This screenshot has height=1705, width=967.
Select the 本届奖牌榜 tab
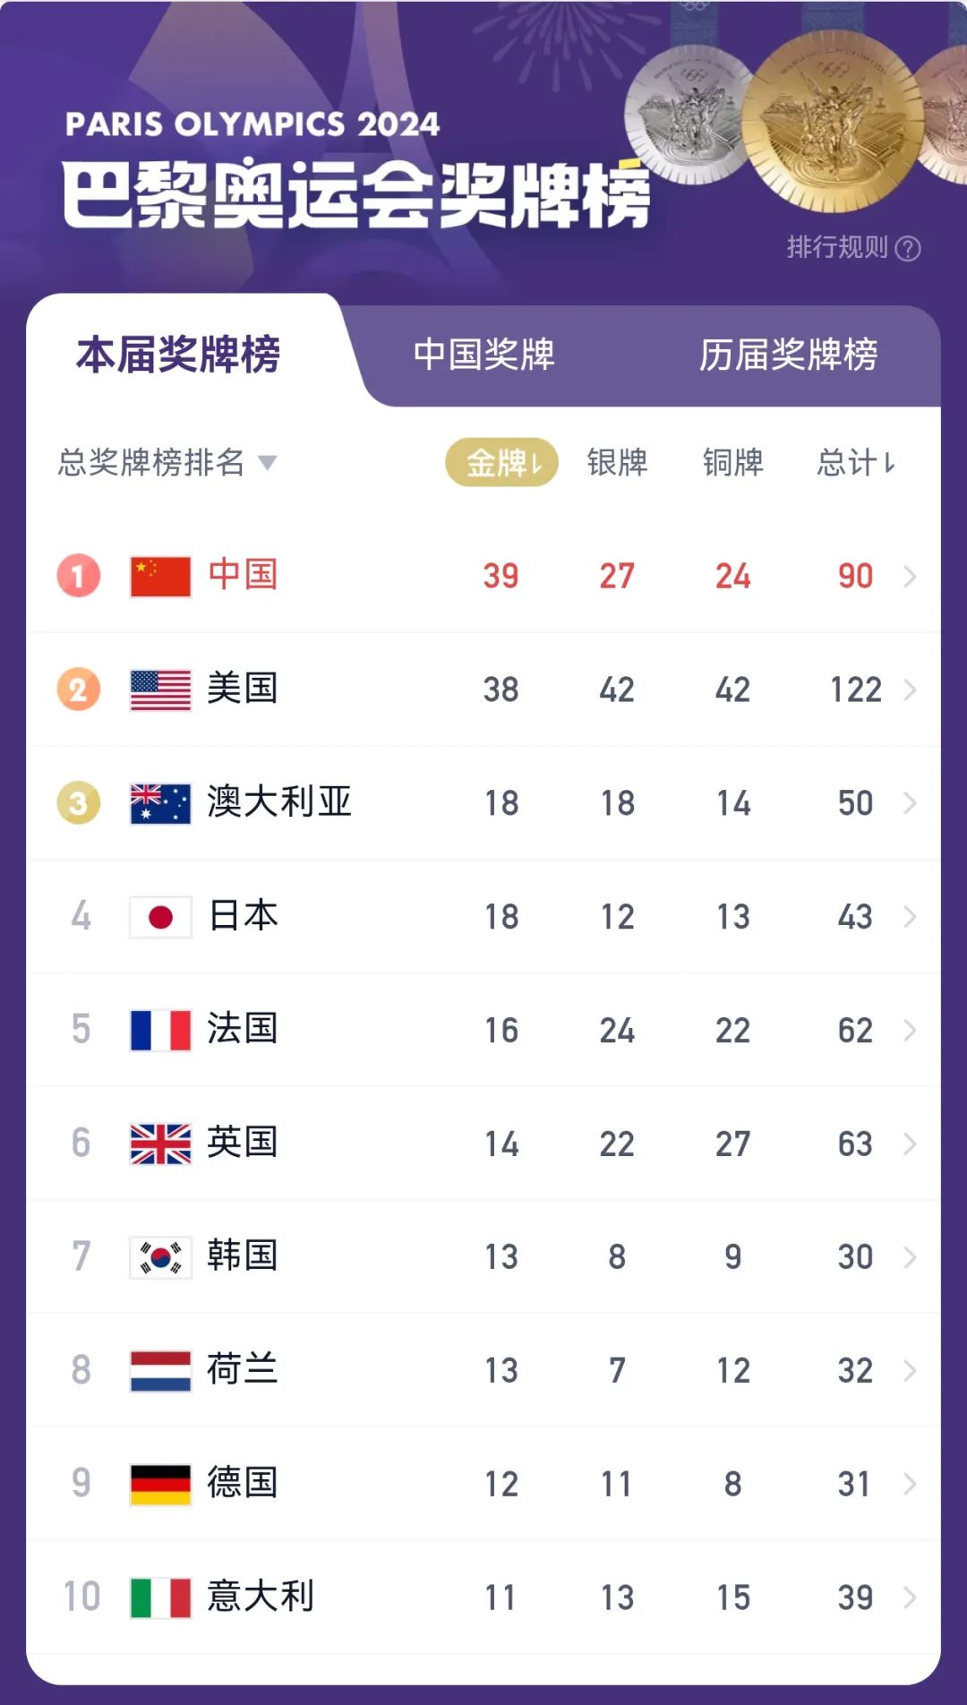point(178,355)
